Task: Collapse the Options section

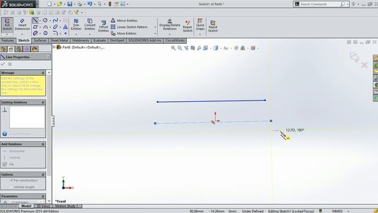Action: 43,175
